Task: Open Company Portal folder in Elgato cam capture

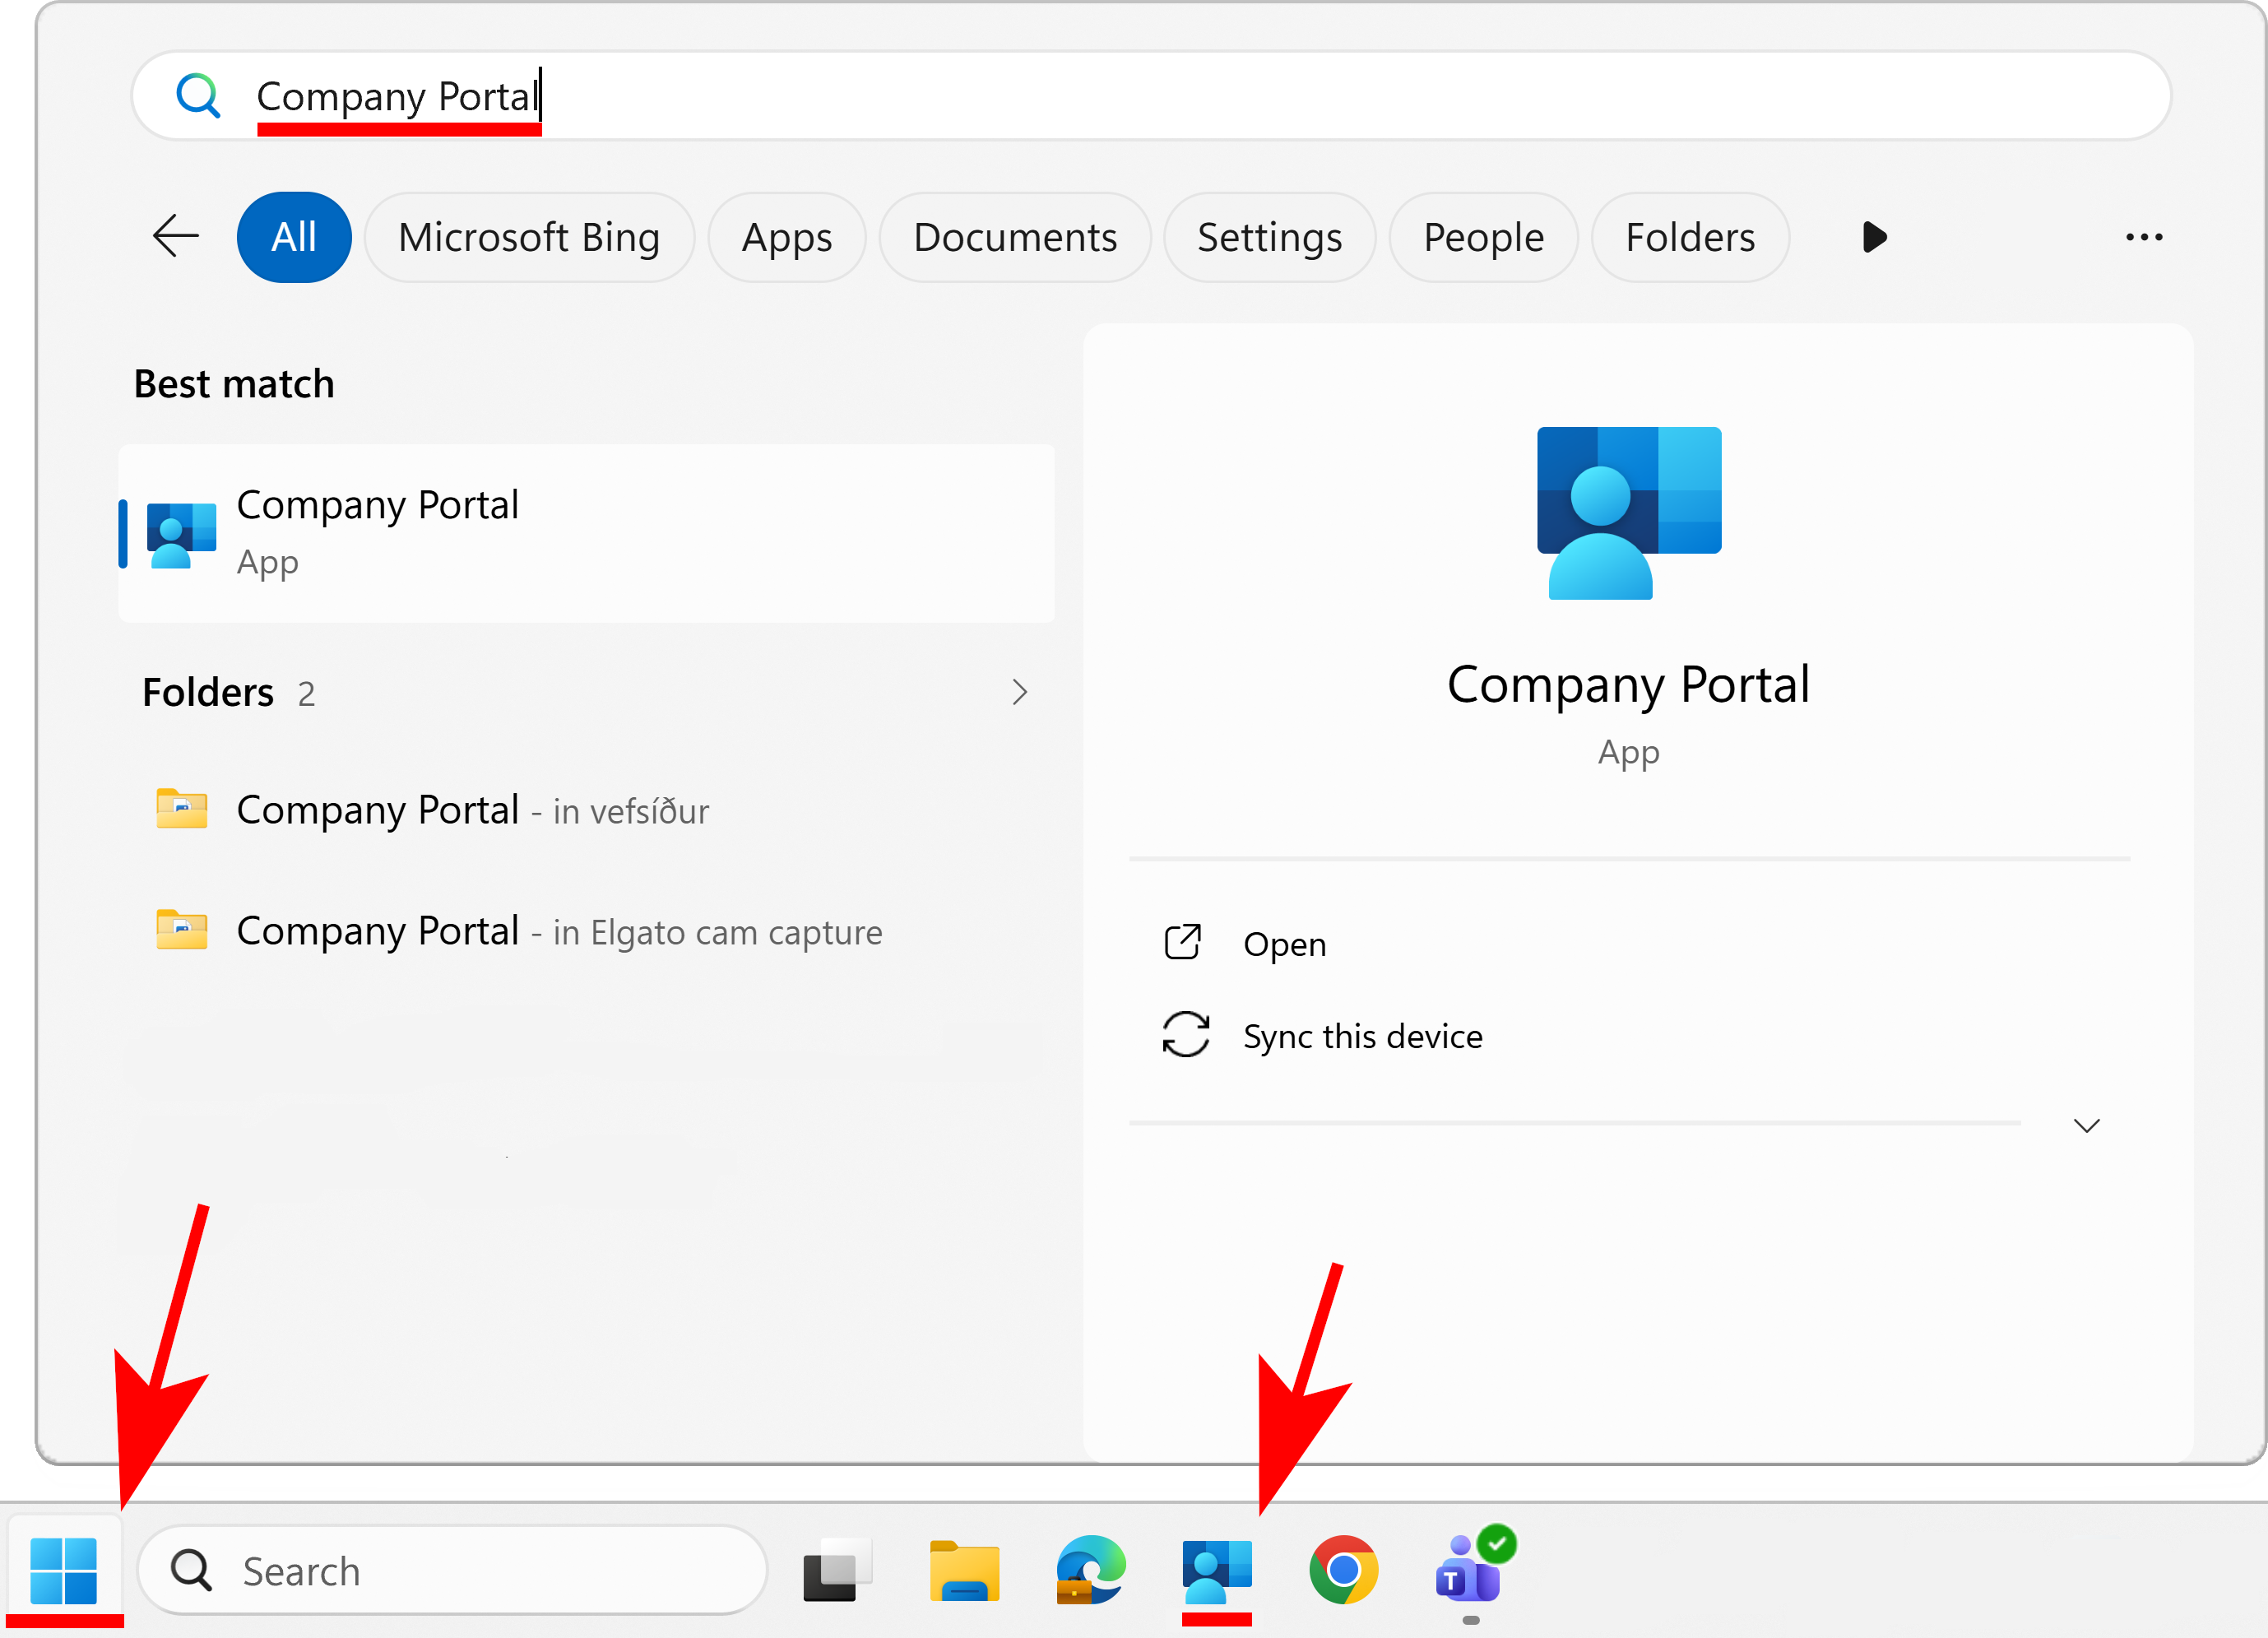Action: [x=587, y=931]
